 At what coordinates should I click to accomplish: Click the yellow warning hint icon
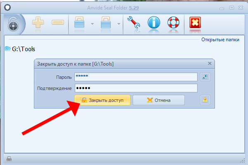[x=205, y=100]
